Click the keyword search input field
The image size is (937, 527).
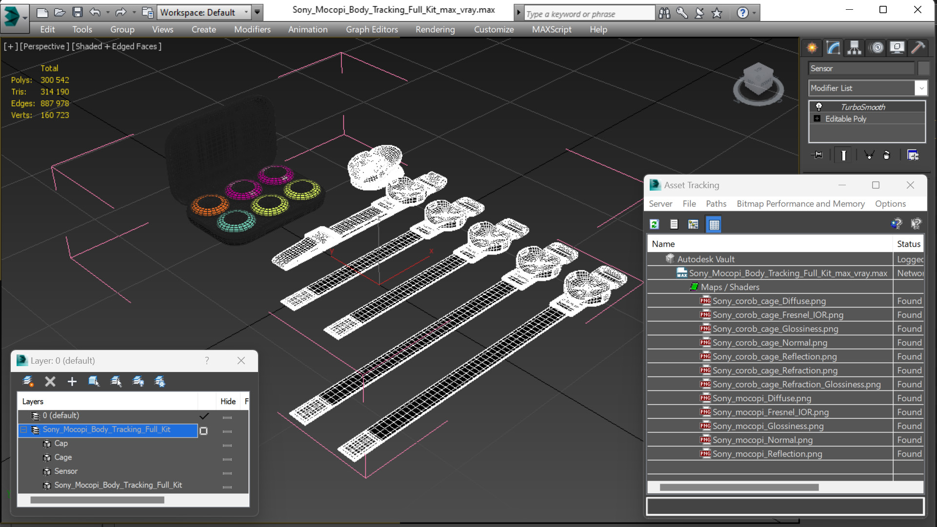click(x=589, y=14)
